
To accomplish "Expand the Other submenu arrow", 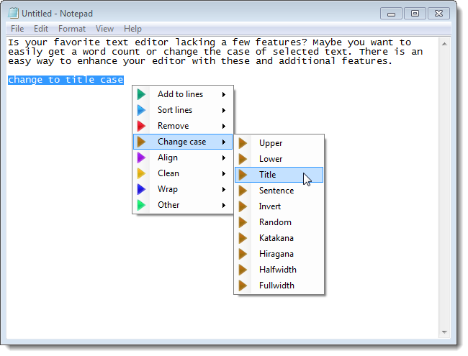I will click(224, 205).
